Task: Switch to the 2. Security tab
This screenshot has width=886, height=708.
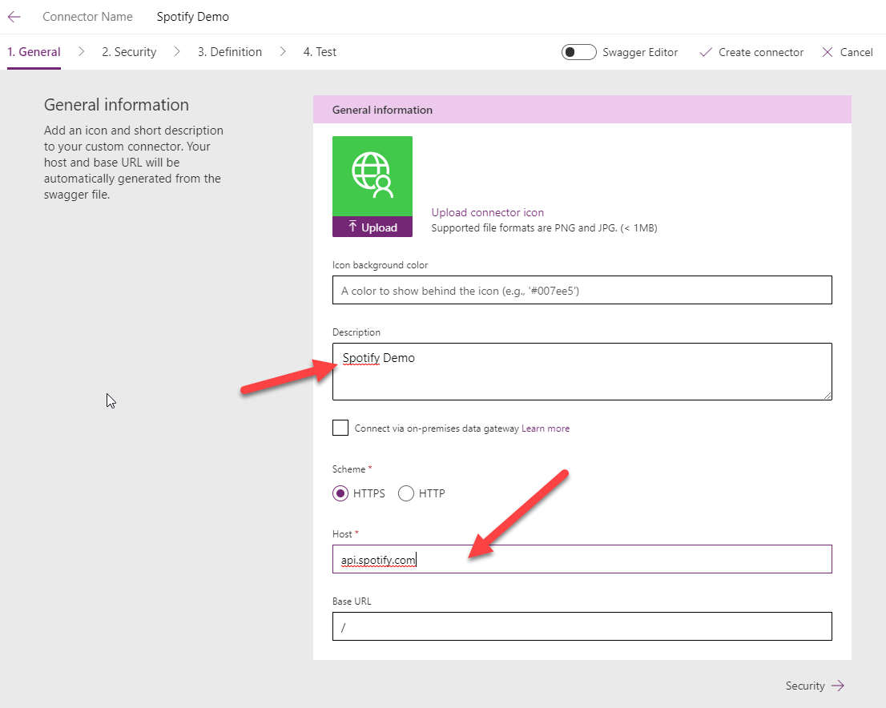Action: pos(129,52)
